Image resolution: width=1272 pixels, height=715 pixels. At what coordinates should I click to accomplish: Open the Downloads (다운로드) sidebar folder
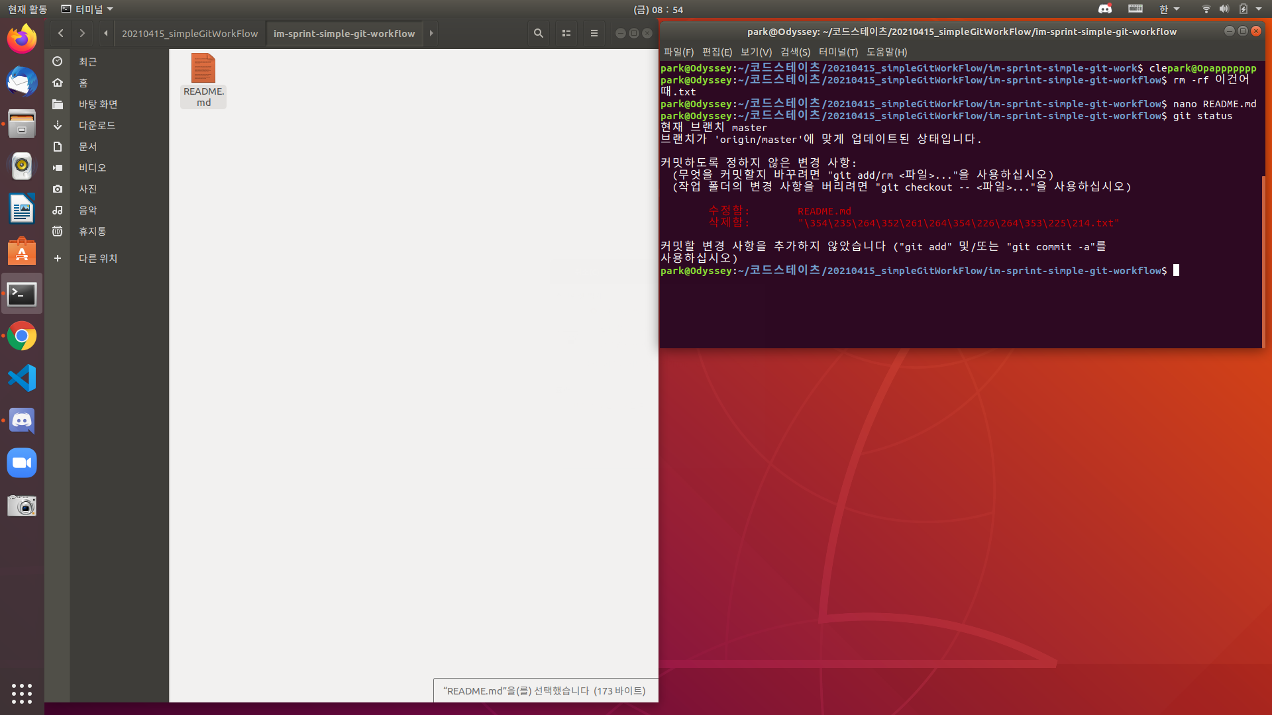[97, 125]
